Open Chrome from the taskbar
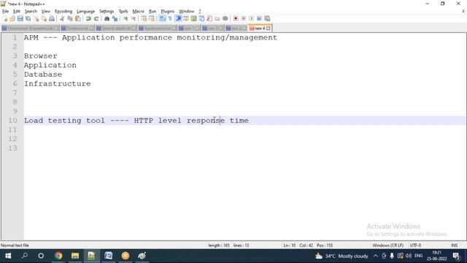Viewport: 467px width, 263px height. 58,256
